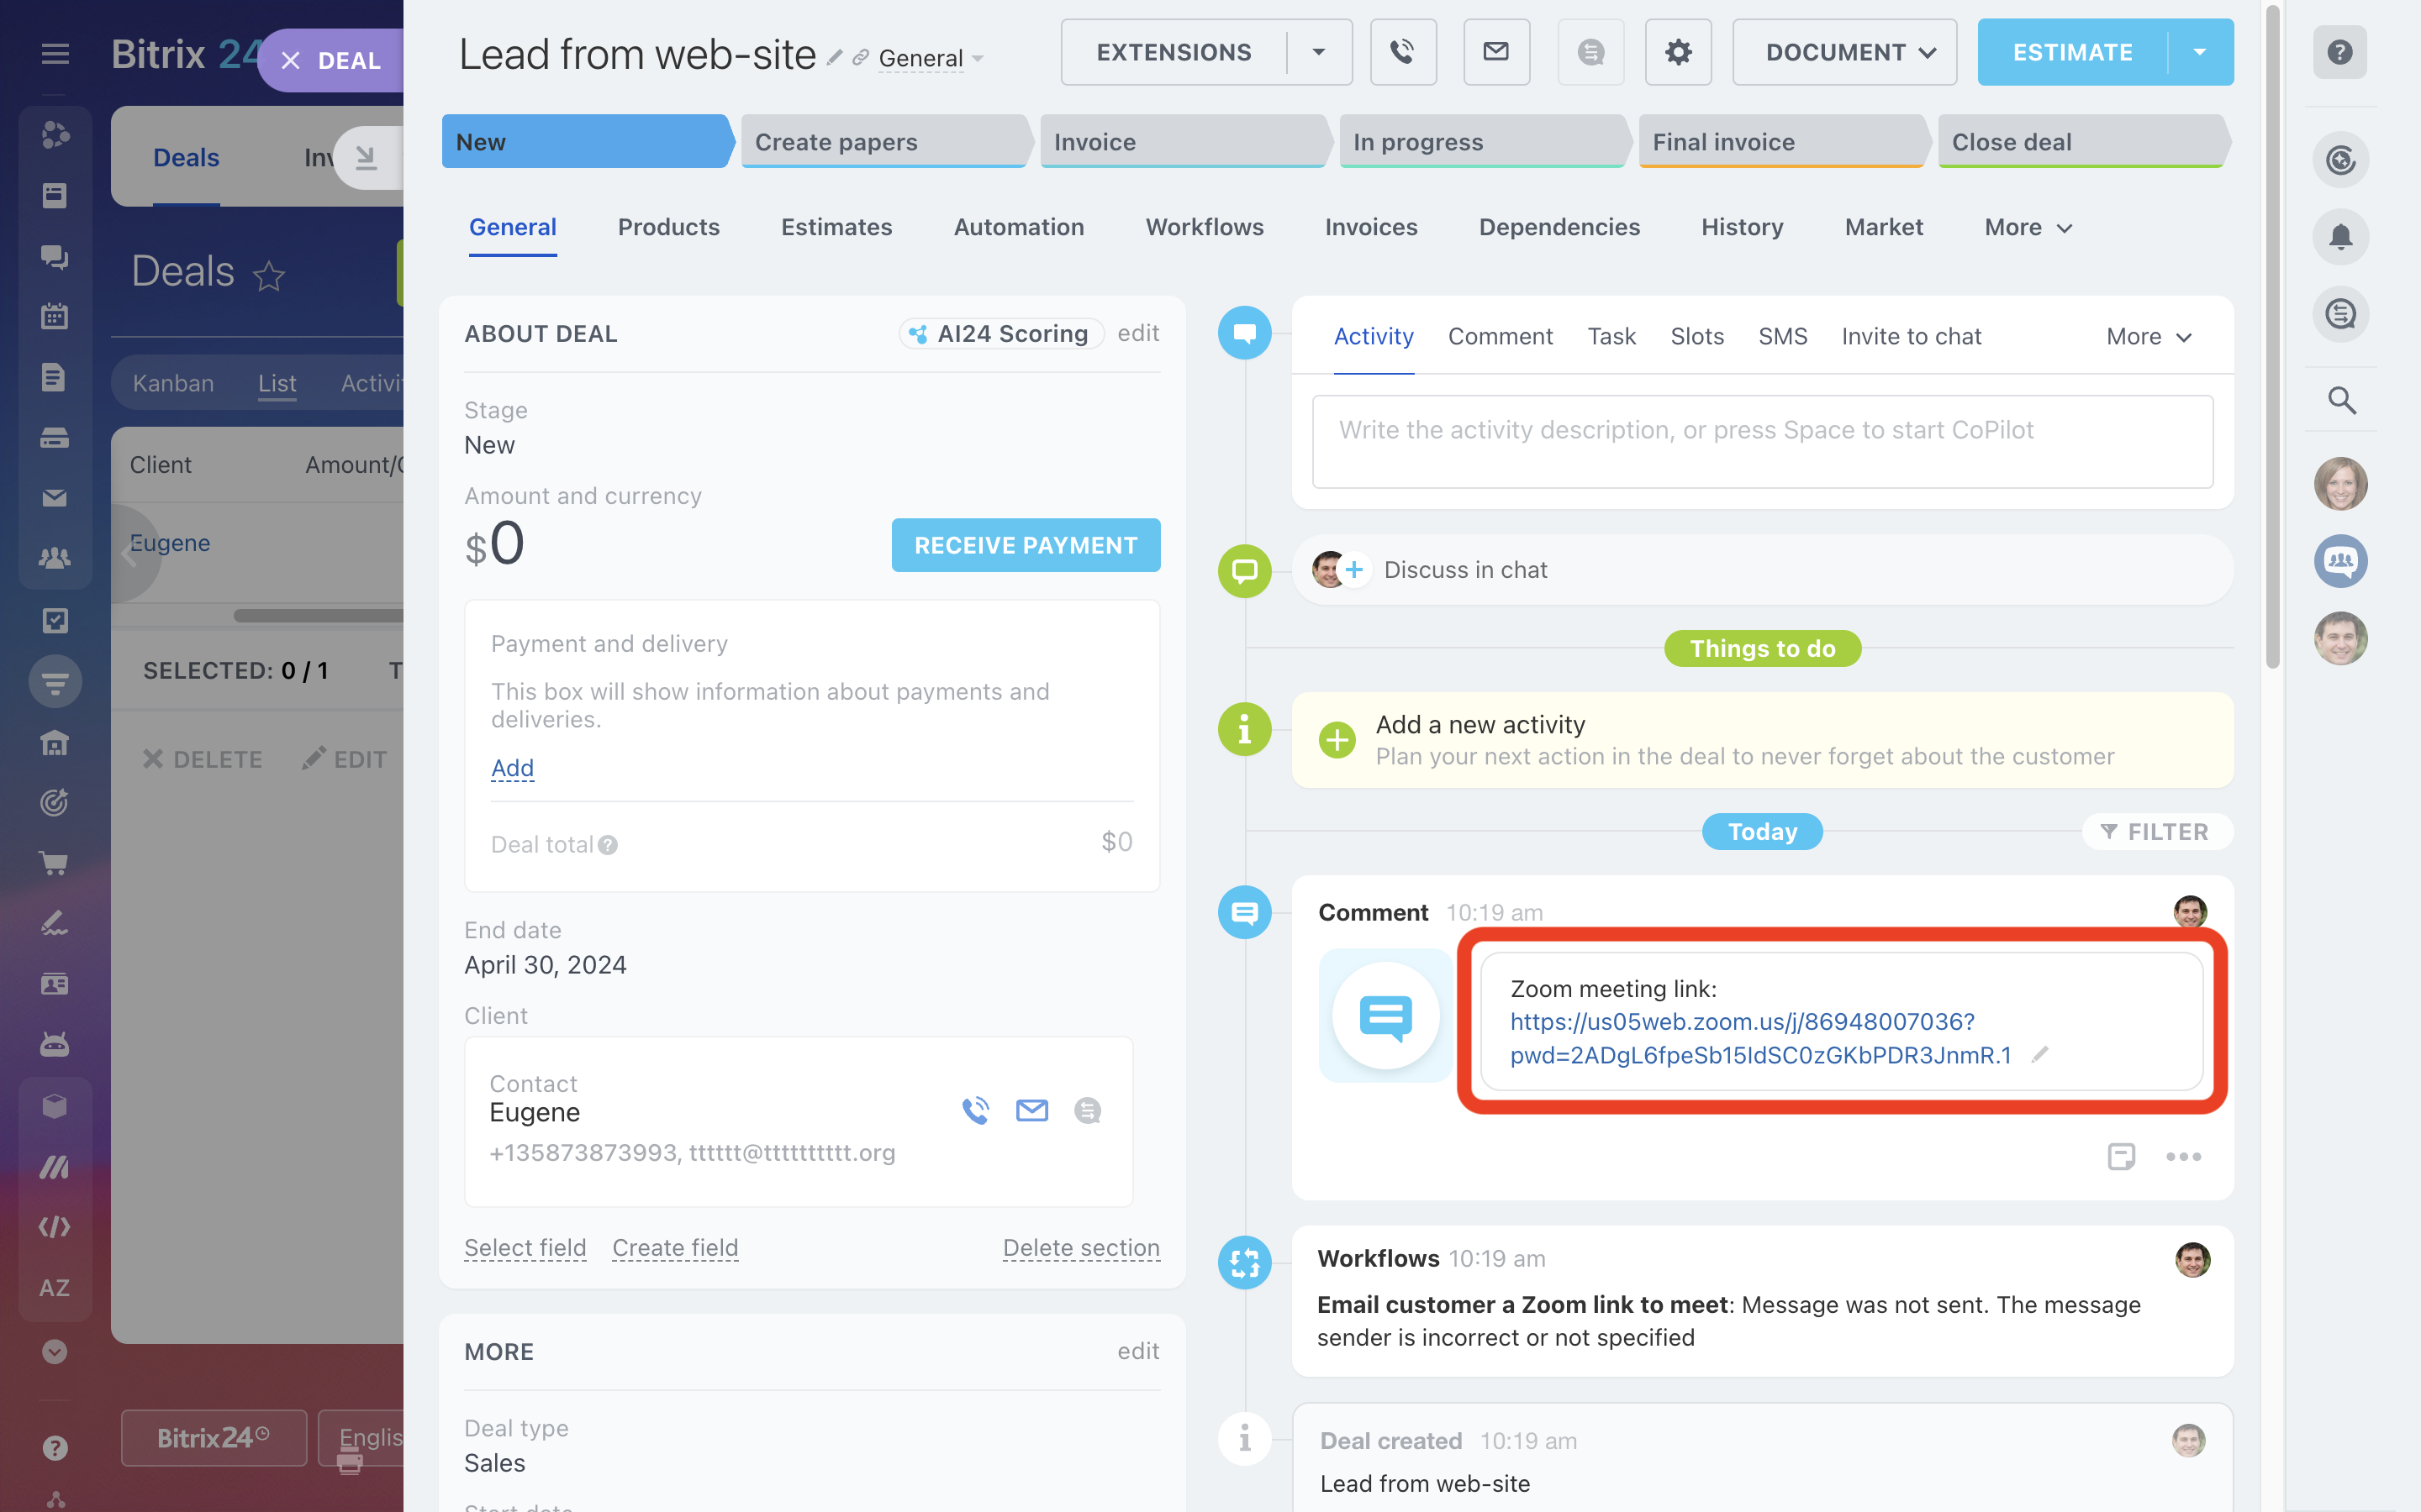2421x1512 pixels.
Task: Click email icon next to contact Eugene
Action: (x=1031, y=1110)
